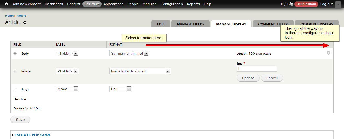Viewport: 344px width, 139px height.
Task: Select the Manage Display tab
Action: coord(231,24)
